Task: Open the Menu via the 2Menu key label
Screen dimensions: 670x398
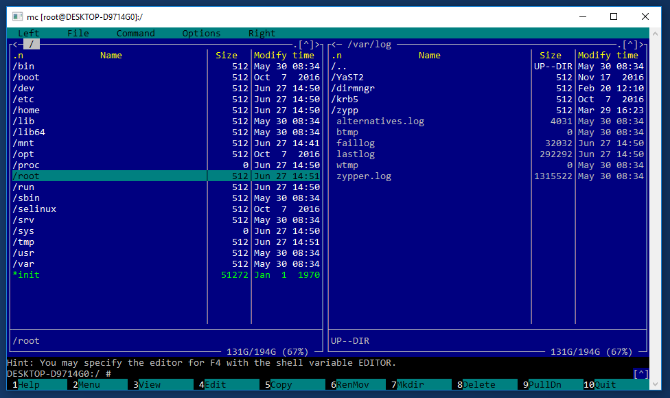Action: 86,384
